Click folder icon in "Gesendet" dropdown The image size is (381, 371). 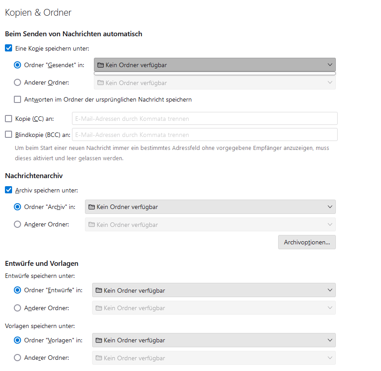pos(101,65)
